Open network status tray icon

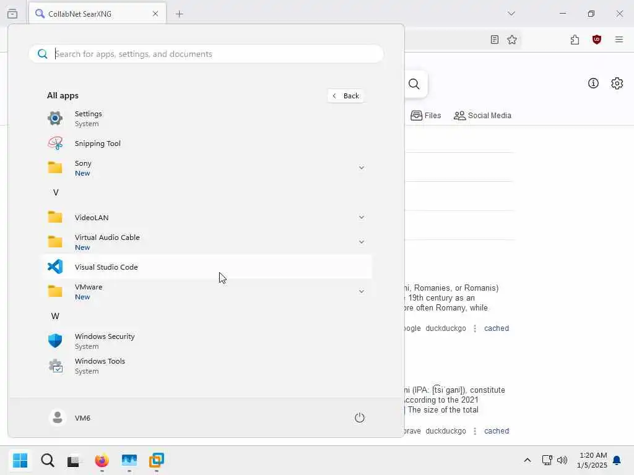click(x=547, y=460)
